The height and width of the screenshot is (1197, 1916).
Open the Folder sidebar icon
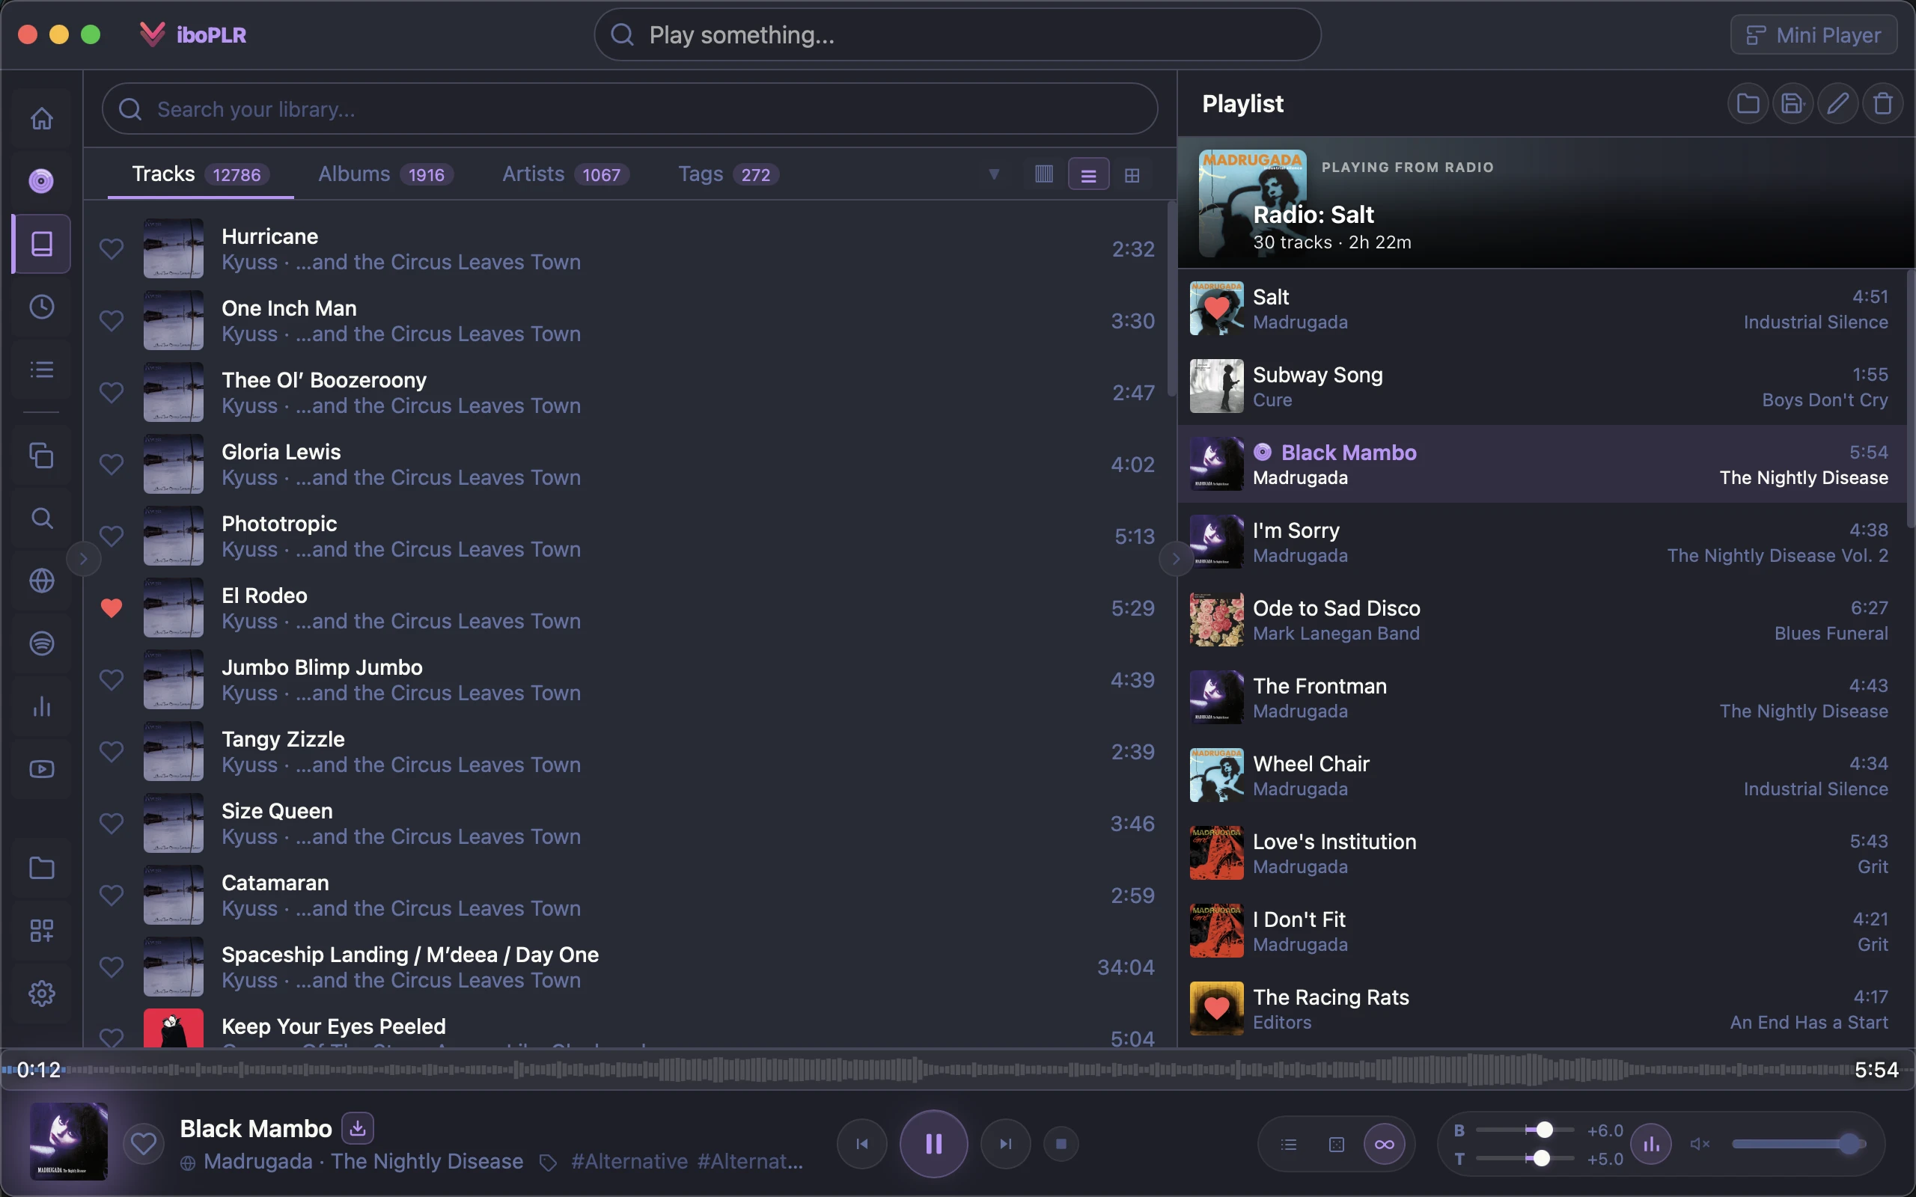[41, 868]
